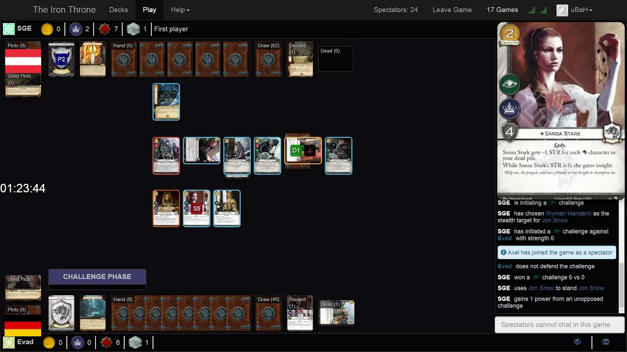Click the intrigue eye icon on Sansa Stark

(x=509, y=84)
